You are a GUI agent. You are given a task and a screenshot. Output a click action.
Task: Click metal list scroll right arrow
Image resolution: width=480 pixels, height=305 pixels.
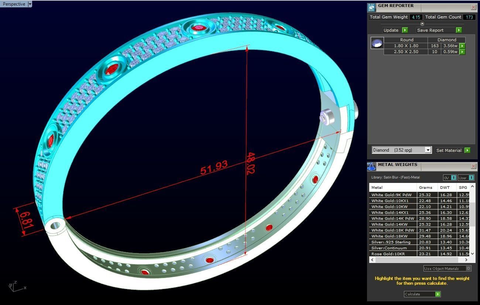467,260
